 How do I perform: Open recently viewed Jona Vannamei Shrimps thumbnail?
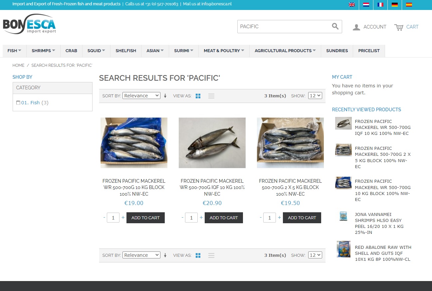coord(343,216)
